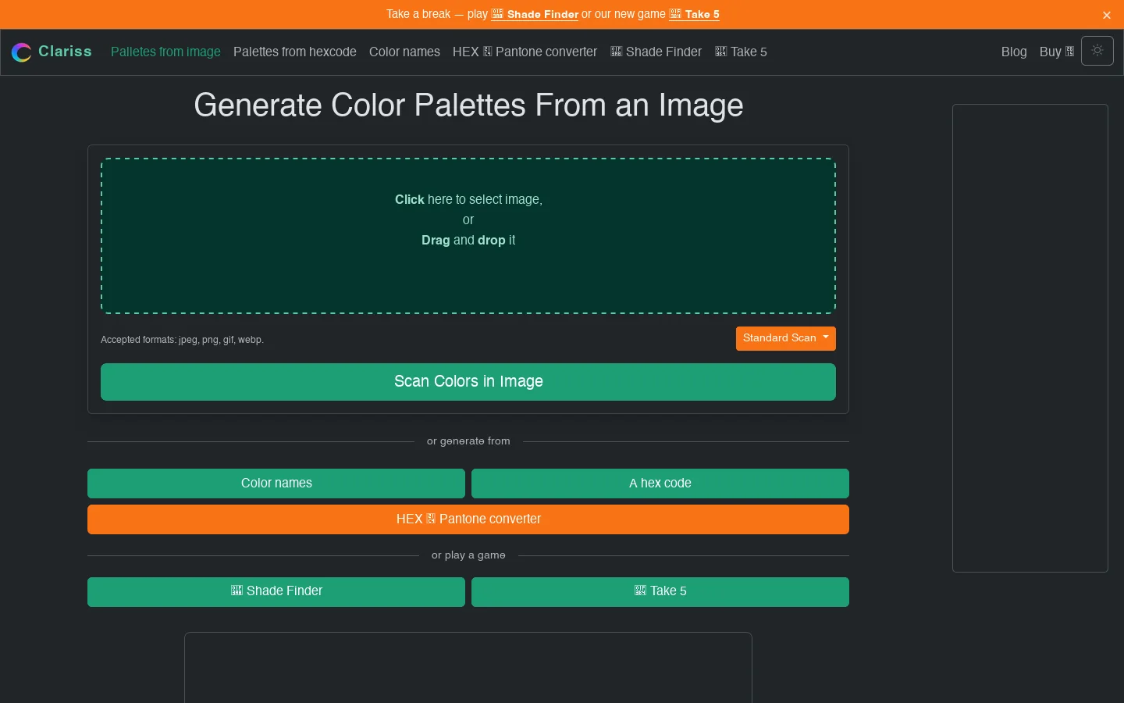1124x703 pixels.
Task: Visit the Blog link
Action: point(1014,52)
